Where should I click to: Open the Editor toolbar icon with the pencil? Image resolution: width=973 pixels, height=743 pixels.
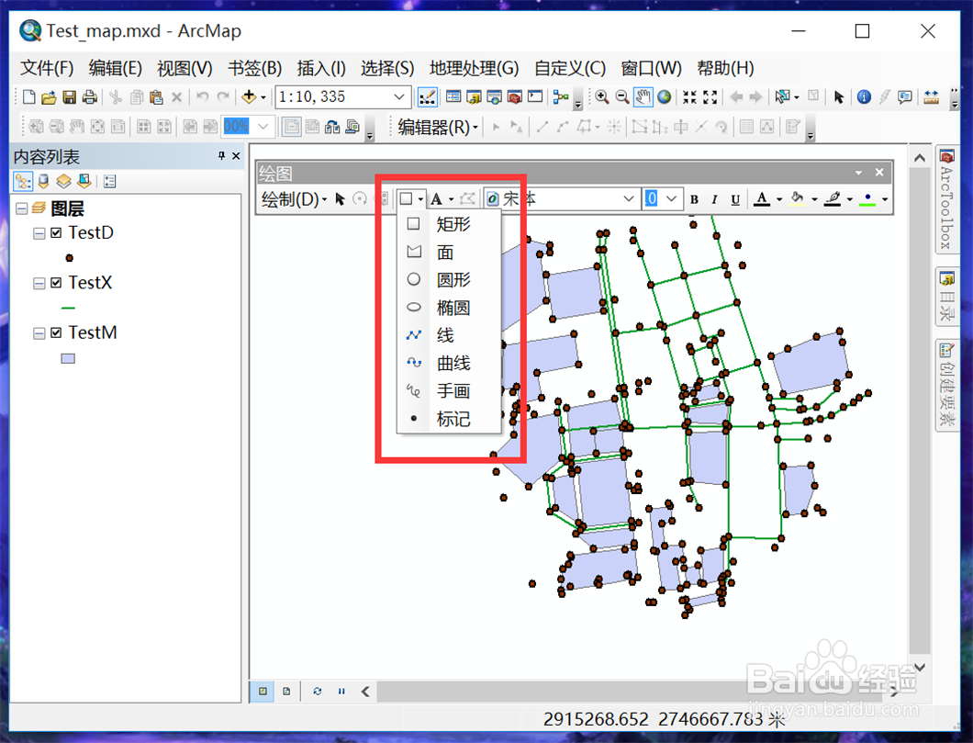tap(428, 96)
